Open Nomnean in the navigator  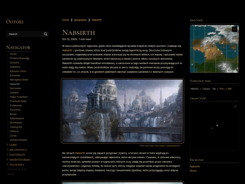point(15,88)
